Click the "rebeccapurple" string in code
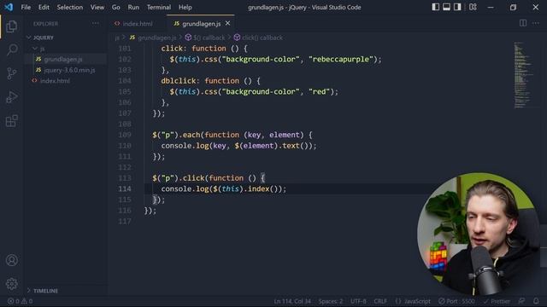 pos(341,59)
